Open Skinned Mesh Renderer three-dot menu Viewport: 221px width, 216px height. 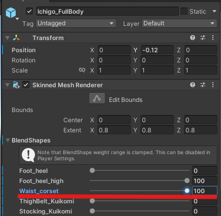213,85
